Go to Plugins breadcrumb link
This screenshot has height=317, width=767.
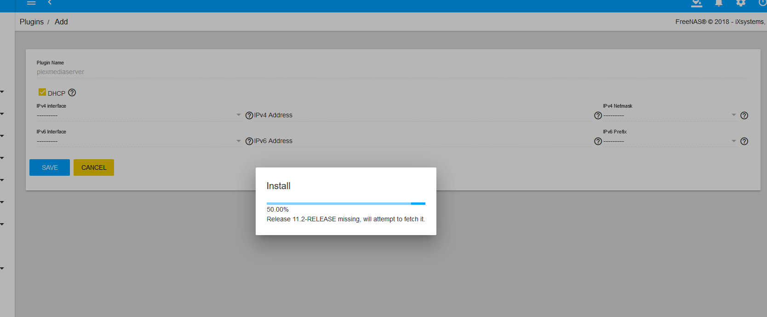(x=32, y=22)
